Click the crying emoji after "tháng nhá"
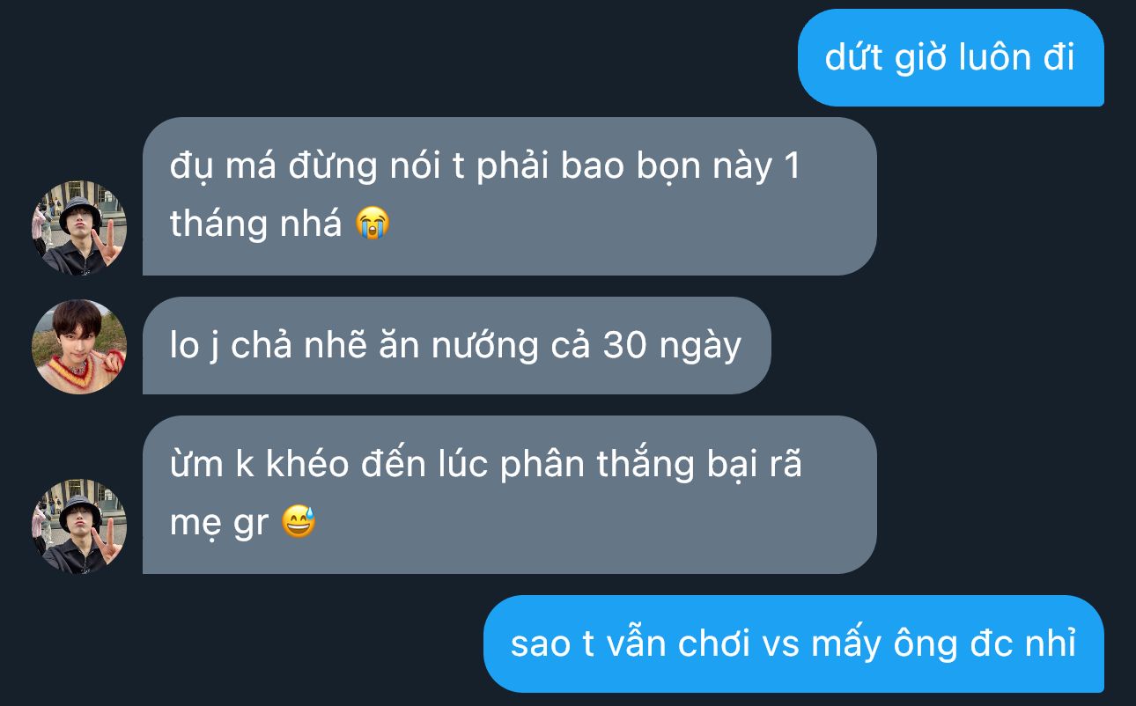Image resolution: width=1136 pixels, height=706 pixels. (373, 224)
